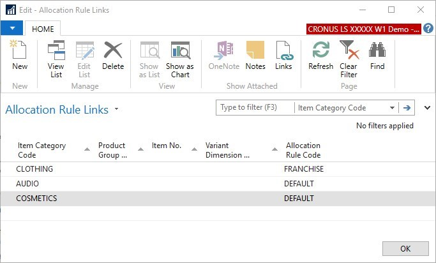436x263 pixels.
Task: Switch to the HOME ribbon tab
Action: pyautogui.click(x=43, y=29)
